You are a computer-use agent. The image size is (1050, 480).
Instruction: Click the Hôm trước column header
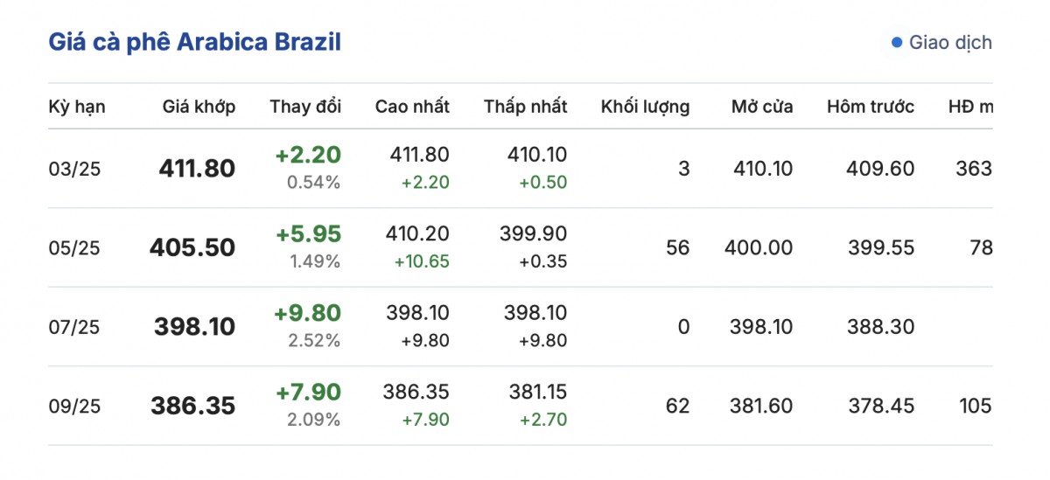[871, 107]
